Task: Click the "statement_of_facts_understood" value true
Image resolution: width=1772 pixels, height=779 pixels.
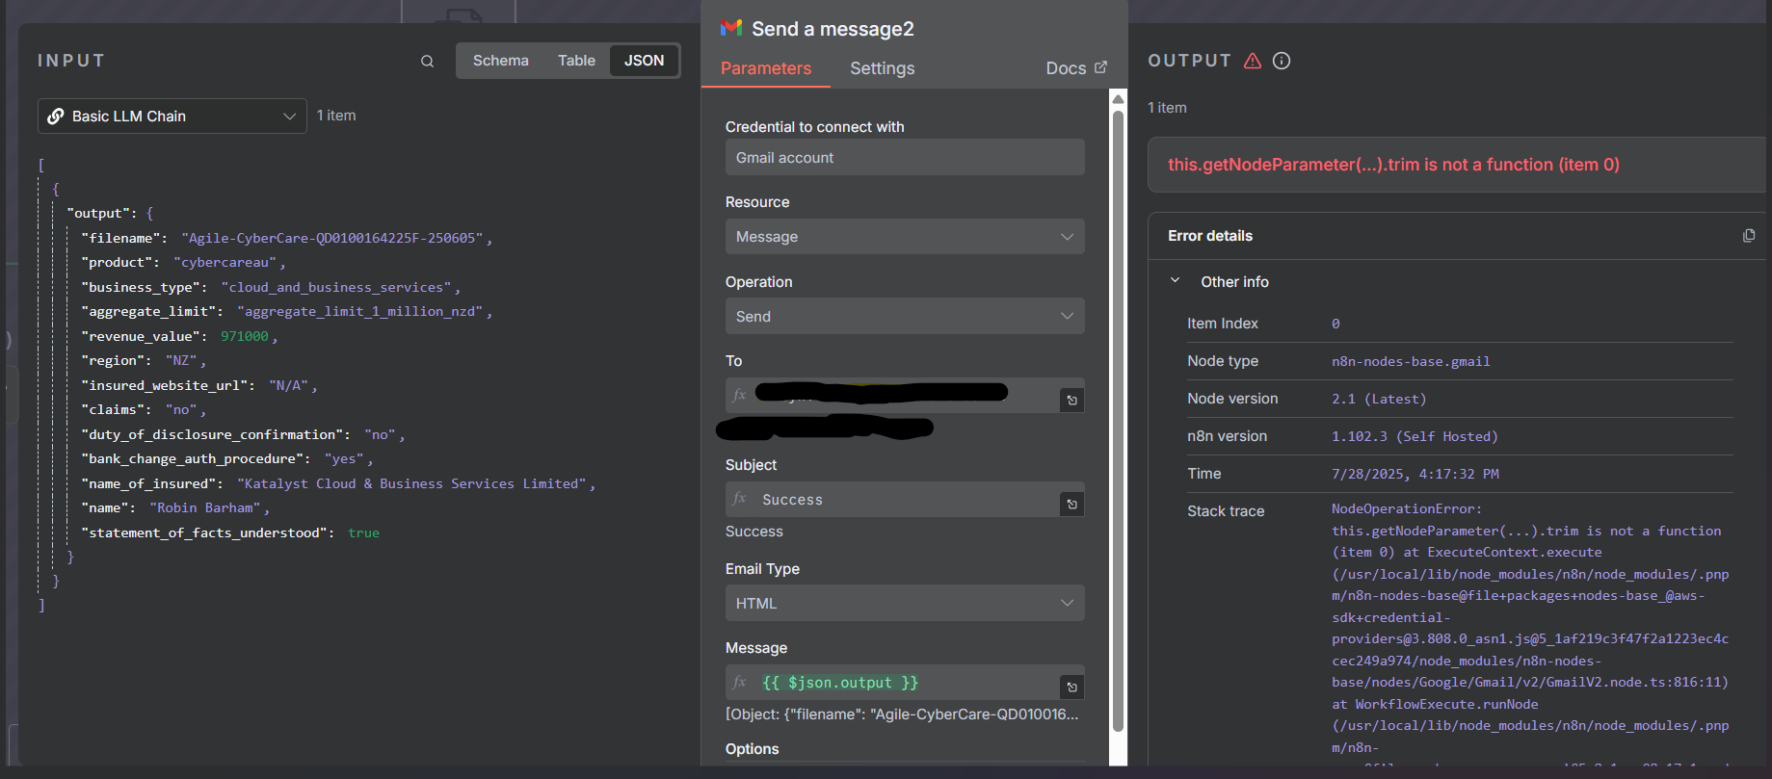Action: pos(363,532)
